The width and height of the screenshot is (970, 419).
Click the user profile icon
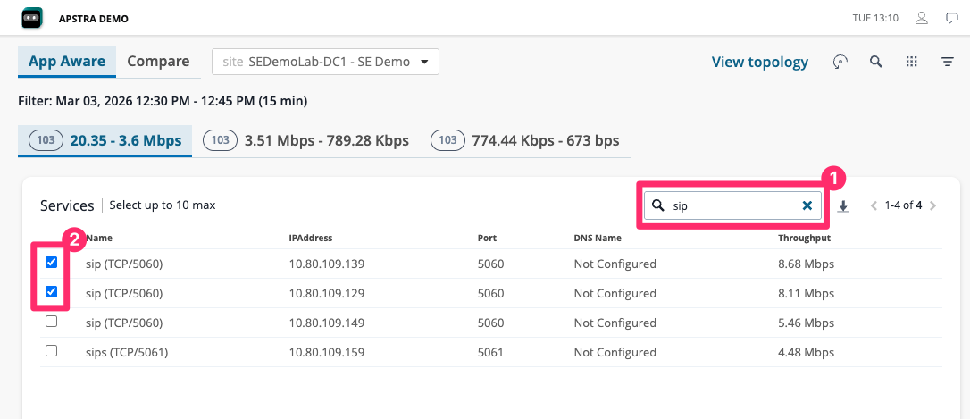tap(923, 18)
